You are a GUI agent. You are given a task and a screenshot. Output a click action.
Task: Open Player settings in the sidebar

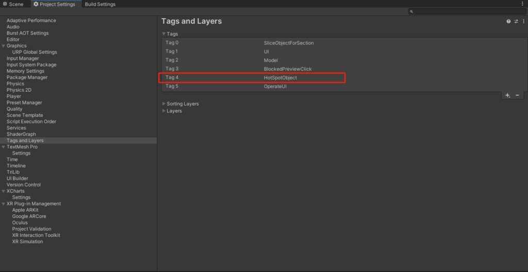pos(14,96)
